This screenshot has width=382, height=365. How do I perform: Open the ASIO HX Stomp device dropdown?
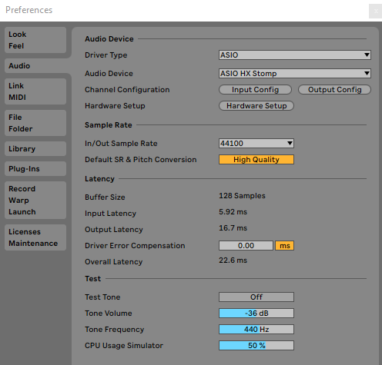pos(295,74)
